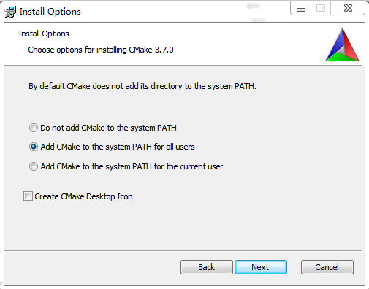The width and height of the screenshot is (369, 289).
Task: Click the installer icon in title bar
Action: [x=10, y=12]
